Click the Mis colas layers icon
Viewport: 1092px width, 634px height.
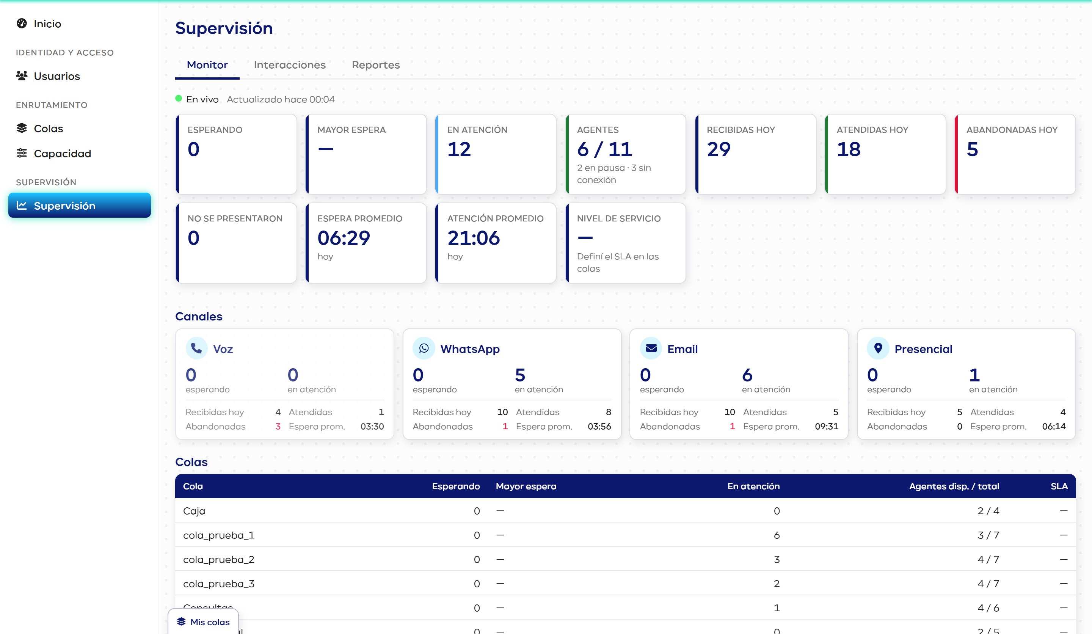pos(181,621)
